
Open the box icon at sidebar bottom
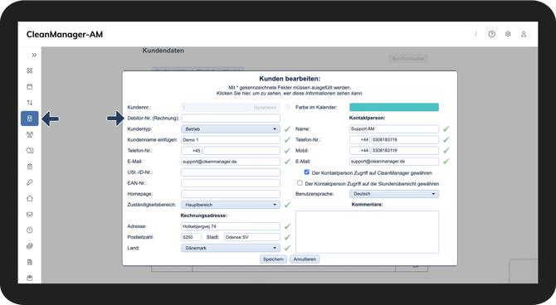click(30, 278)
